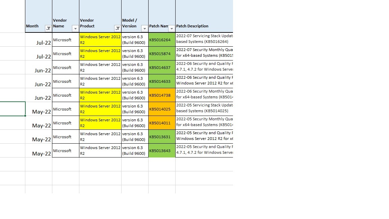Select the Vendor Name header text
The image size is (389, 219).
coord(60,23)
